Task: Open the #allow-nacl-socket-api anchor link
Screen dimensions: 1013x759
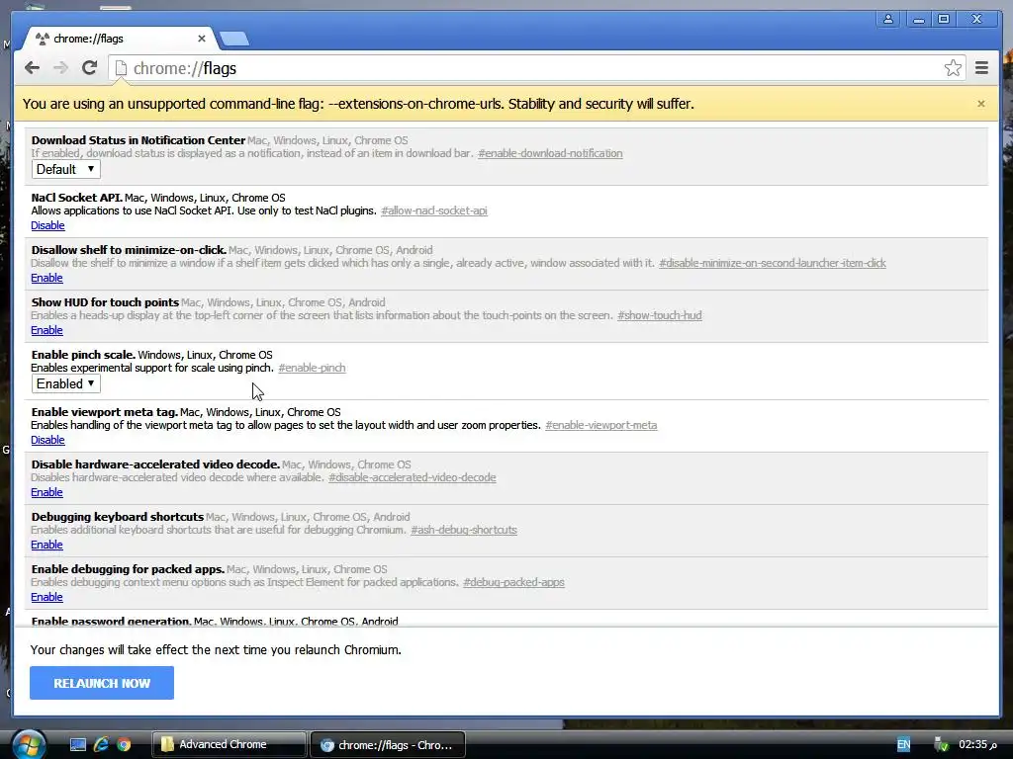Action: [x=433, y=211]
